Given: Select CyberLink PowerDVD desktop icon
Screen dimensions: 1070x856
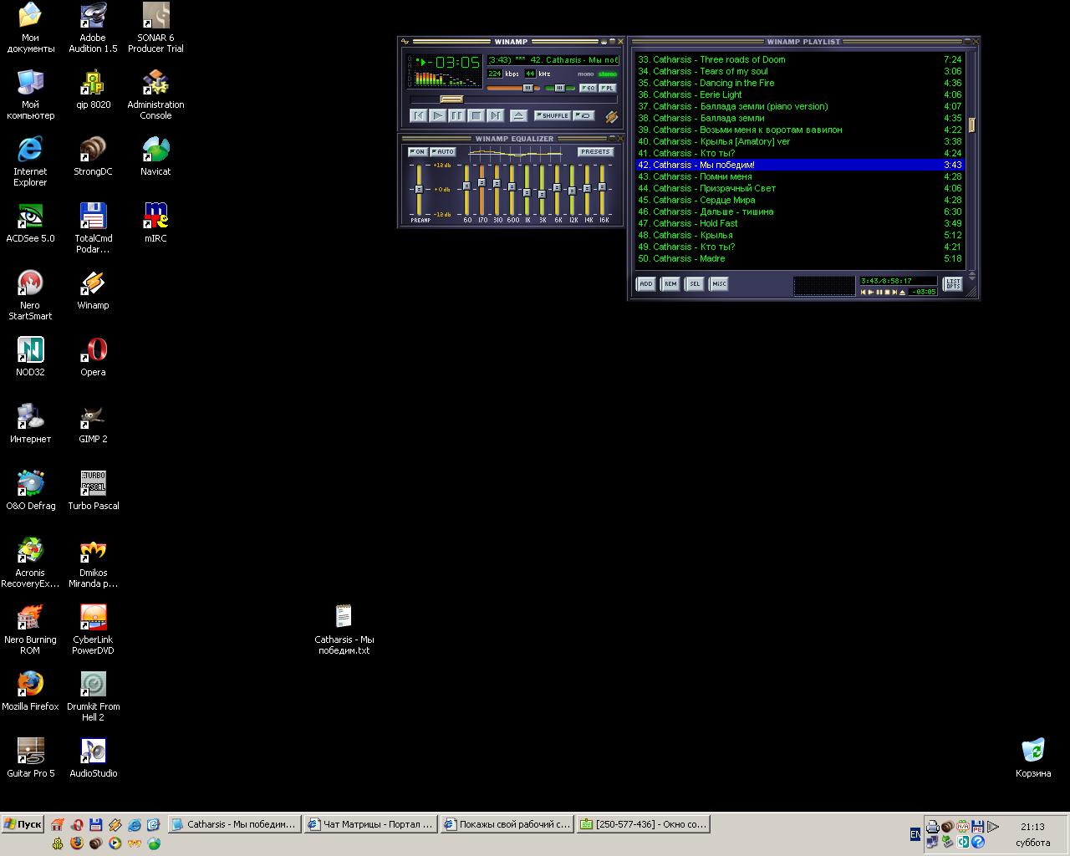Looking at the screenshot, I should (93, 629).
